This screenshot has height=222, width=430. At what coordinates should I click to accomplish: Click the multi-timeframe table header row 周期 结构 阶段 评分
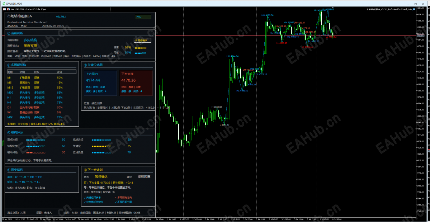click(x=42, y=72)
